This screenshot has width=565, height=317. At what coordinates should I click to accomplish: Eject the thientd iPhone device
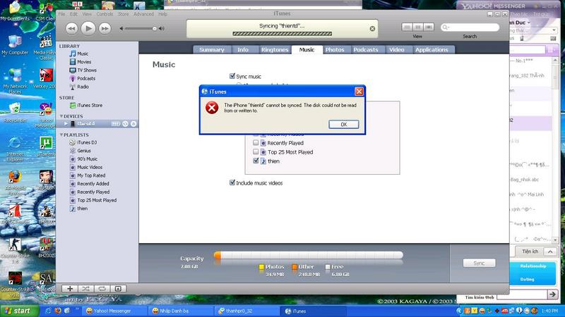point(133,123)
